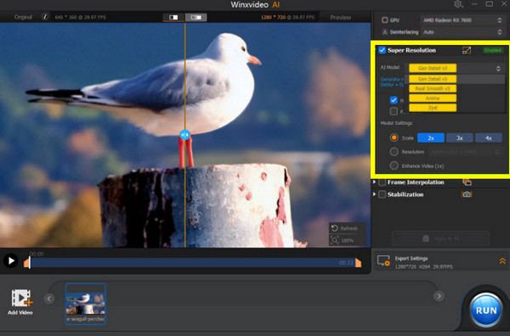Click the Refresh preview icon

click(334, 228)
